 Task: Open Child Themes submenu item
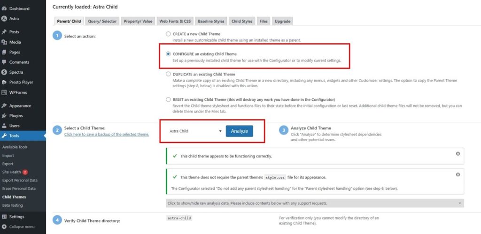click(14, 197)
